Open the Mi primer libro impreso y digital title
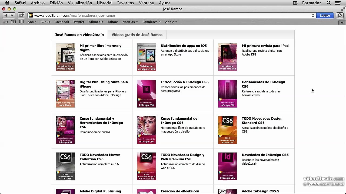The image size is (346, 194). pos(101,48)
